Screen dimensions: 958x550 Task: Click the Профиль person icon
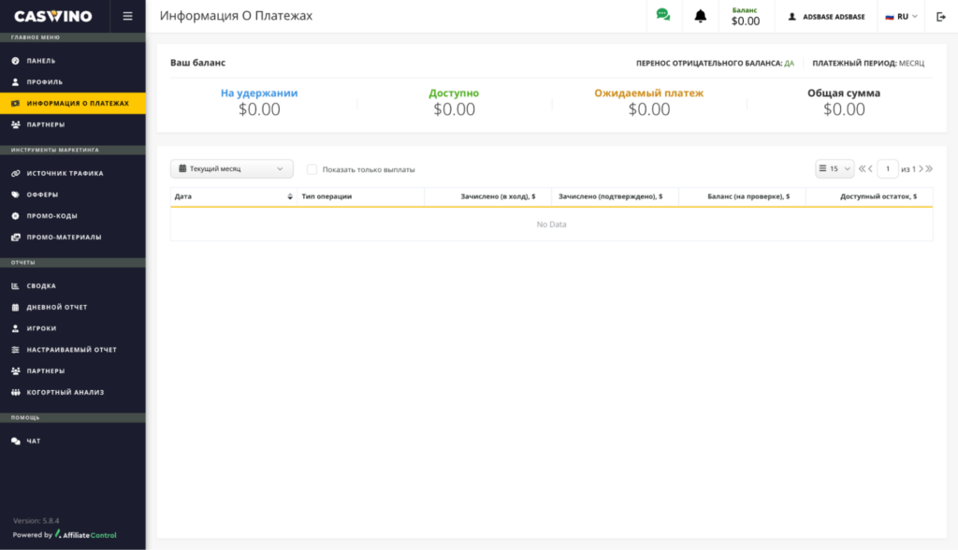point(15,82)
